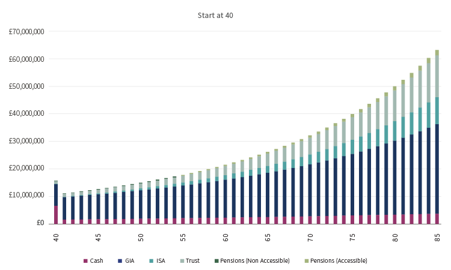Screen dimensions: 451x270
Task: Select the Pensions (Accessible) legend swatch
Action: coord(306,261)
